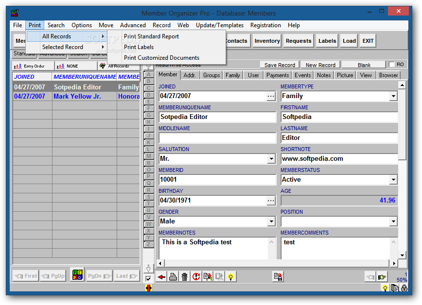Click the light bulb icon in status bar

[385, 288]
